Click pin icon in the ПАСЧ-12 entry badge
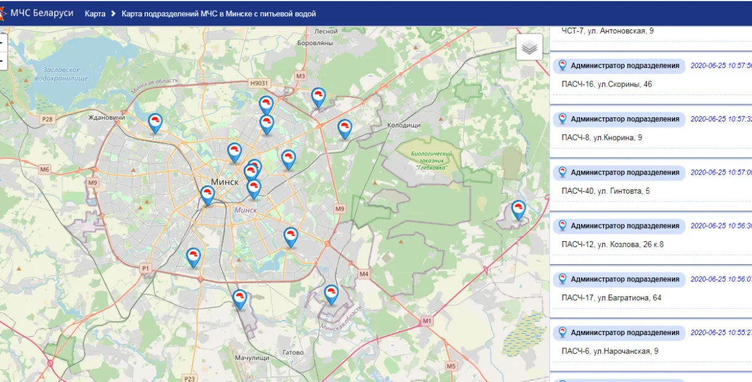 pyautogui.click(x=562, y=226)
